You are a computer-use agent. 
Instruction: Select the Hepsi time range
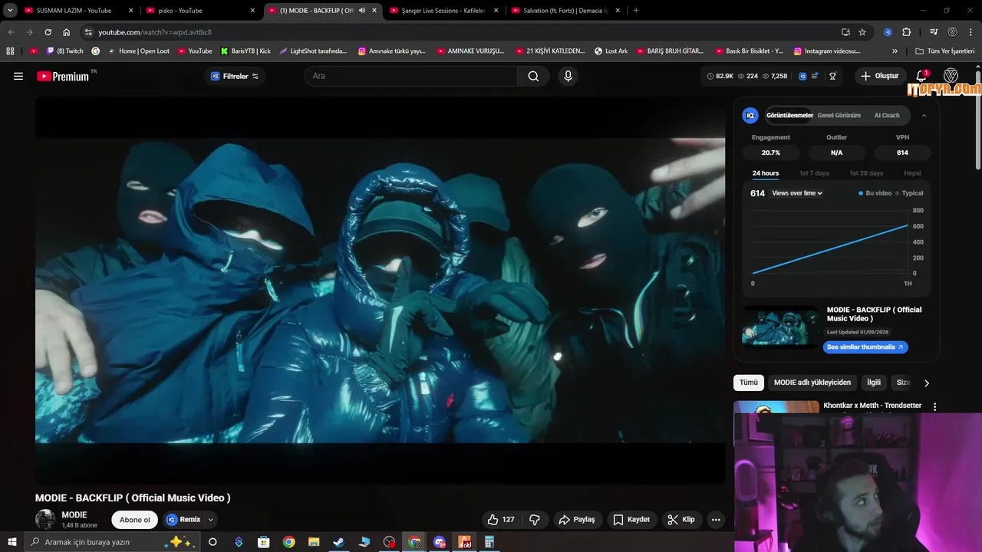click(x=912, y=173)
